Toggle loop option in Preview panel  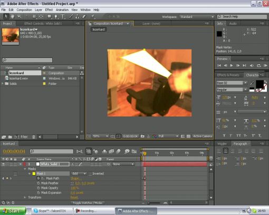258,65
